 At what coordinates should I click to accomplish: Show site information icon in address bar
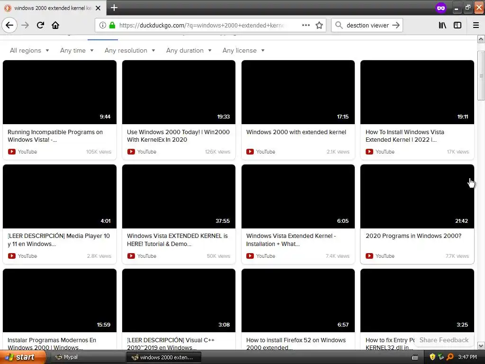tap(103, 25)
